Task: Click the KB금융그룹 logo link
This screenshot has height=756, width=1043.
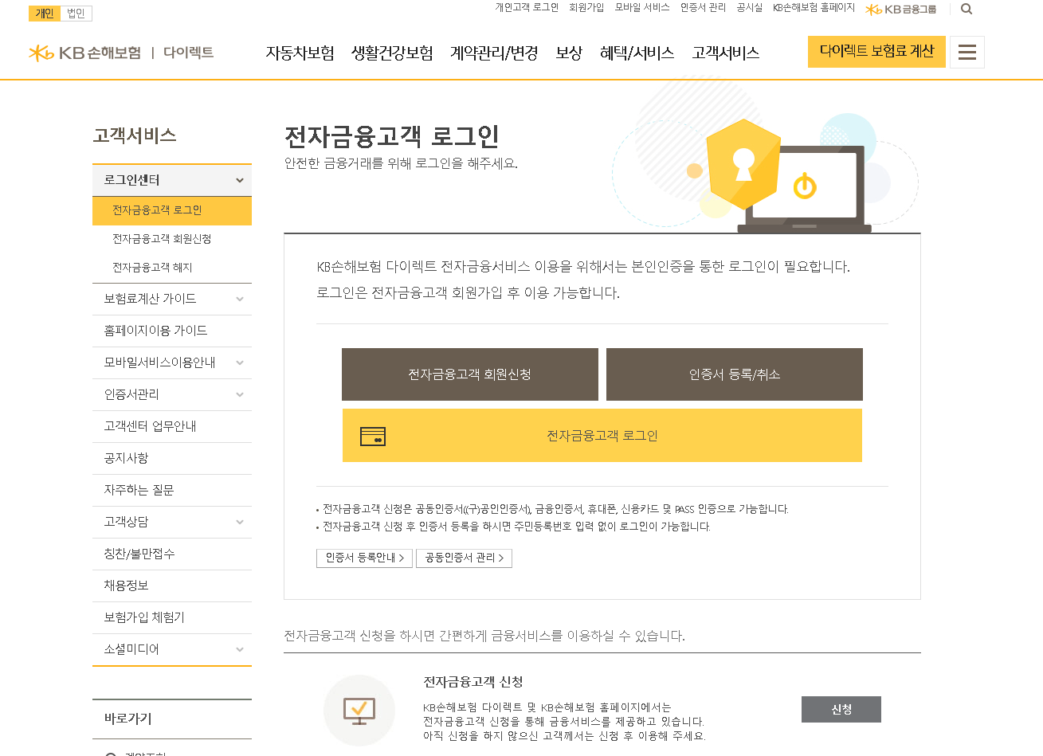Action: point(901,9)
